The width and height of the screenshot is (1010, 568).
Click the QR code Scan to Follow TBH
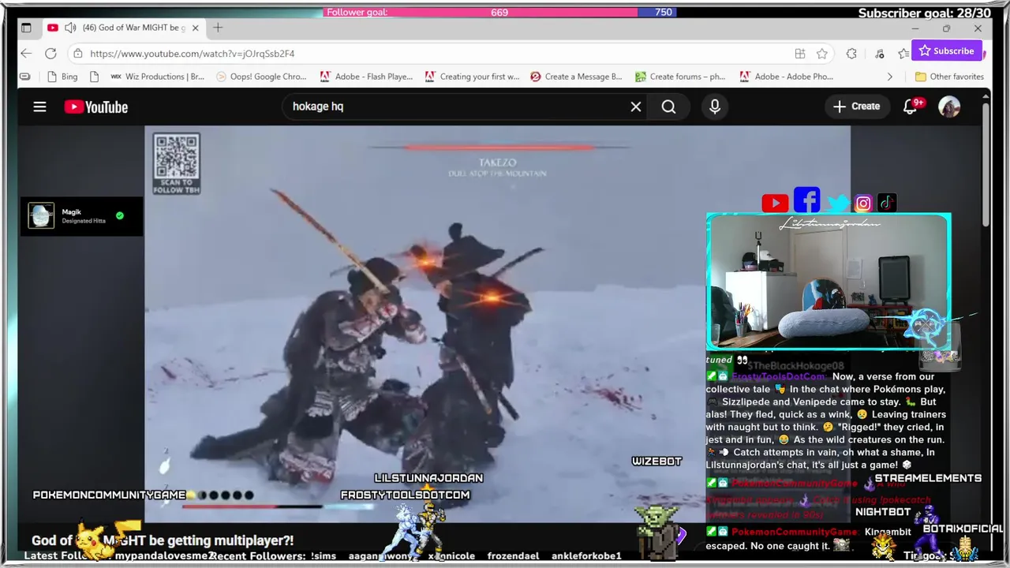(176, 163)
